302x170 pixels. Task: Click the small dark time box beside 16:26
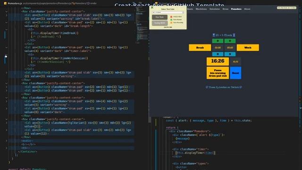[235, 62]
